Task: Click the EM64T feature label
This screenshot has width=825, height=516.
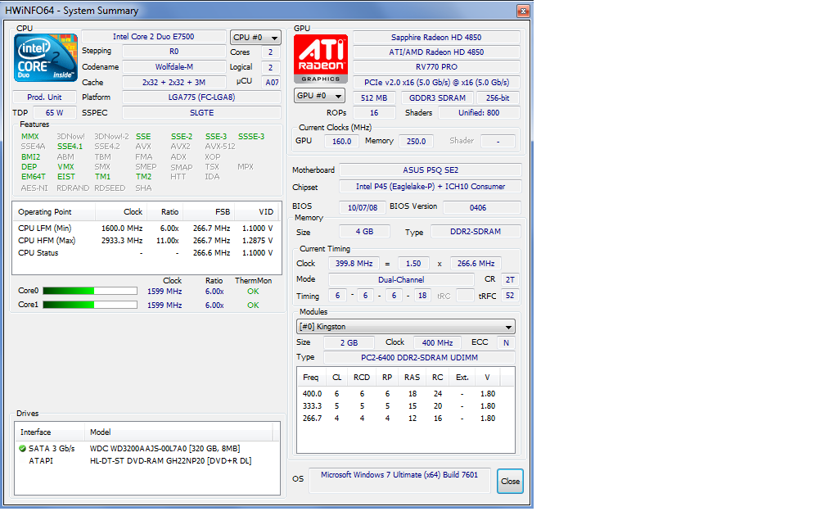Action: click(33, 177)
